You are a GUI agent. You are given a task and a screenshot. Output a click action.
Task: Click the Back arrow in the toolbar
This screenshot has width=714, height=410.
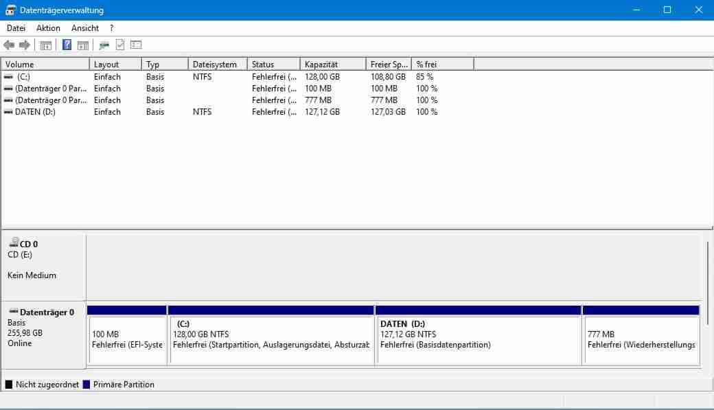pos(9,45)
